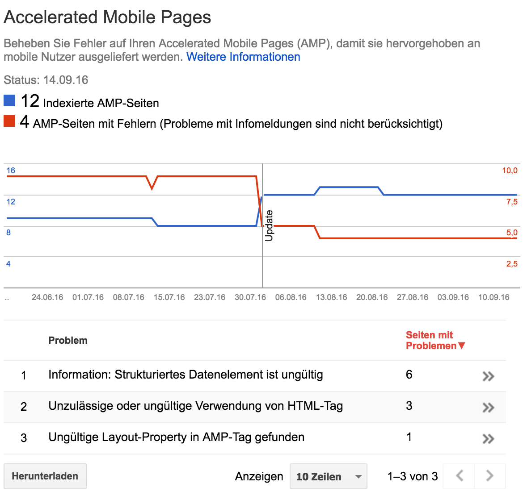
Task: Click the Update marker on the chart
Action: point(269,225)
